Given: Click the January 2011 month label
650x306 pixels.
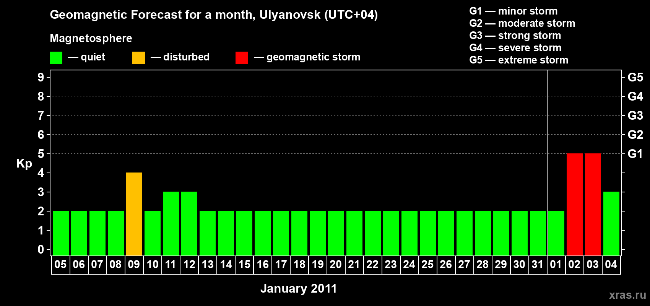Looking at the screenshot, I should tap(299, 288).
